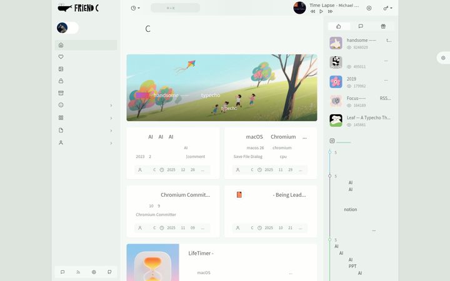Open the home icon in sidebar
Image resolution: width=450 pixels, height=281 pixels.
[61, 45]
